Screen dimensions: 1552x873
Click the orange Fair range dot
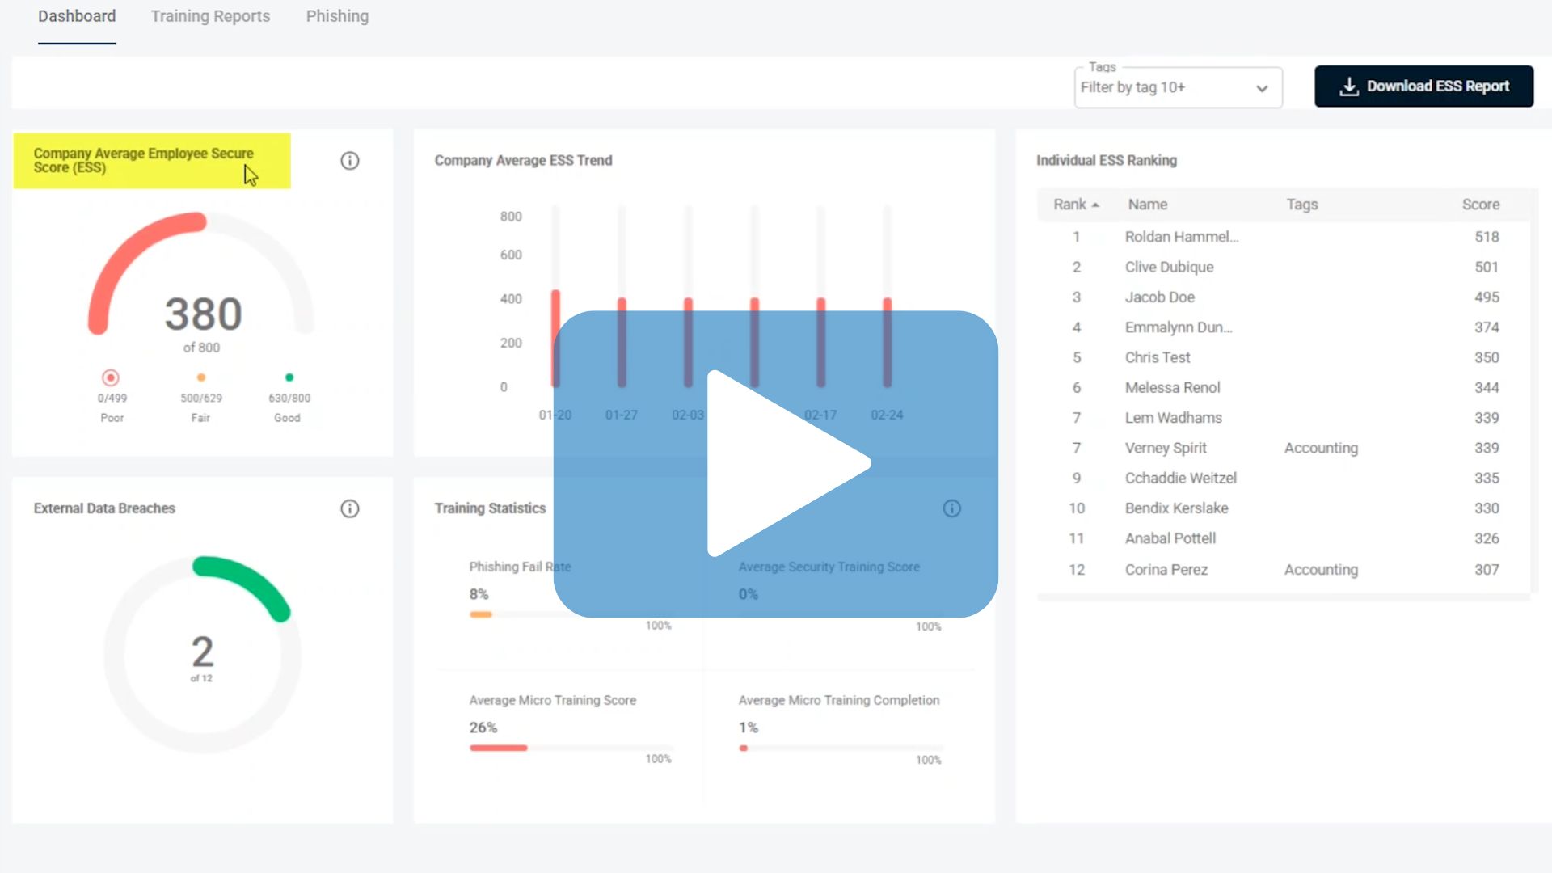tap(201, 377)
